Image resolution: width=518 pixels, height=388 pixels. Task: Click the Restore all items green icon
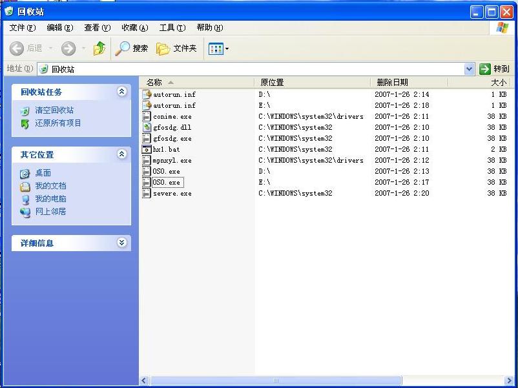pos(25,124)
